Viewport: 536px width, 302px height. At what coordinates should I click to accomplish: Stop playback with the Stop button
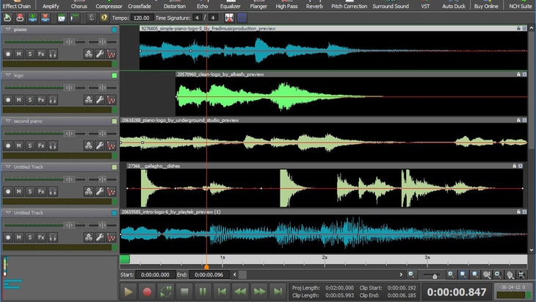coord(184,292)
